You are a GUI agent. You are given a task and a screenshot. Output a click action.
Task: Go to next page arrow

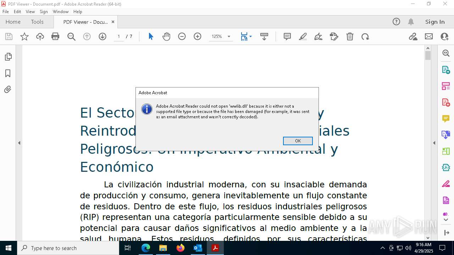click(103, 36)
